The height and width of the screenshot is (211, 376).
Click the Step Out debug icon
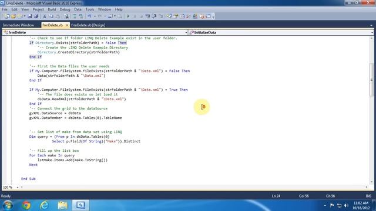[160, 16]
